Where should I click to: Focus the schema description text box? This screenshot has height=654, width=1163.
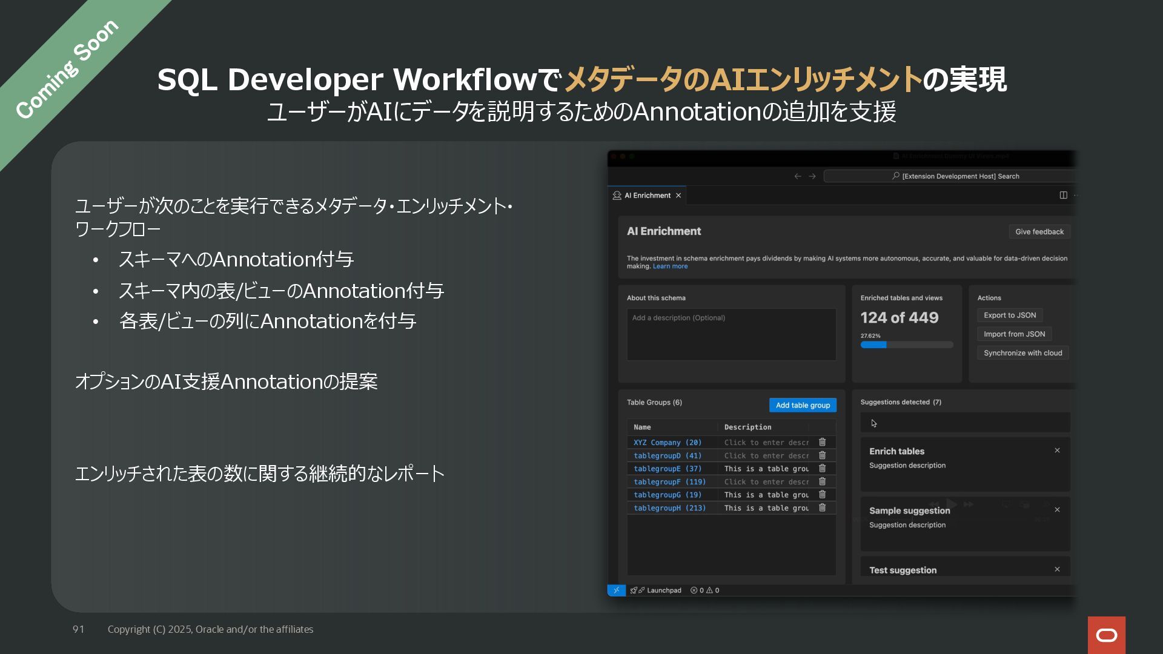(731, 334)
